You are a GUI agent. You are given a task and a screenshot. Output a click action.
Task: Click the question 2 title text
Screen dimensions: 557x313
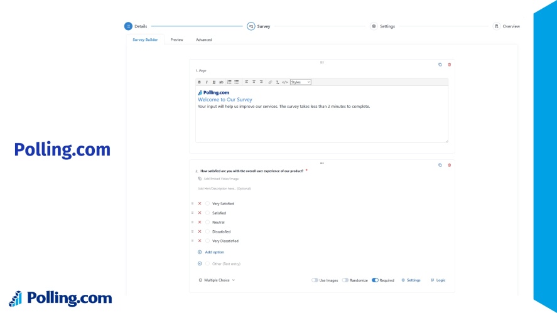coord(252,171)
